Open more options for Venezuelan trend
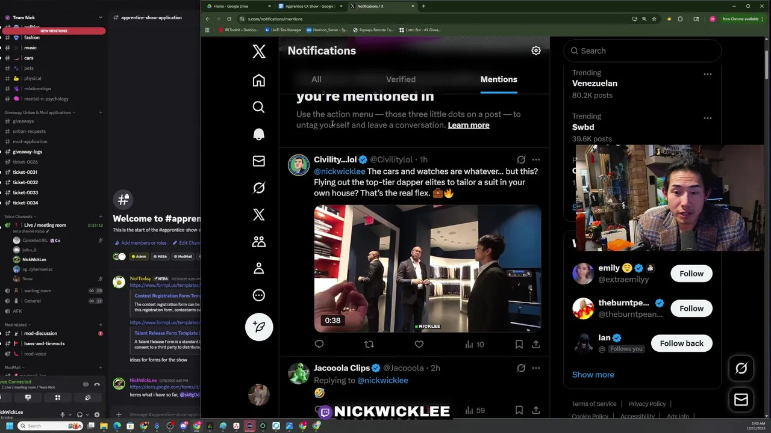Screen dimensions: 771x433 click(708, 75)
